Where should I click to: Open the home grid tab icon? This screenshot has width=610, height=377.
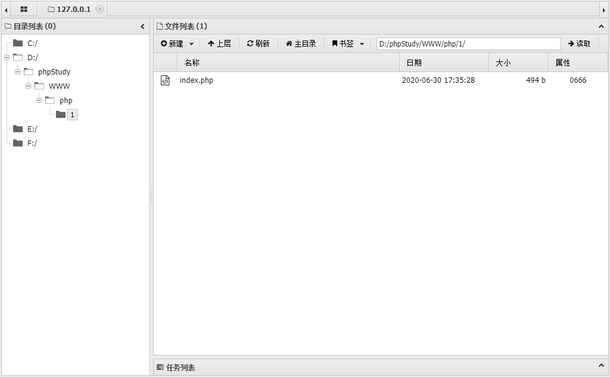(24, 10)
